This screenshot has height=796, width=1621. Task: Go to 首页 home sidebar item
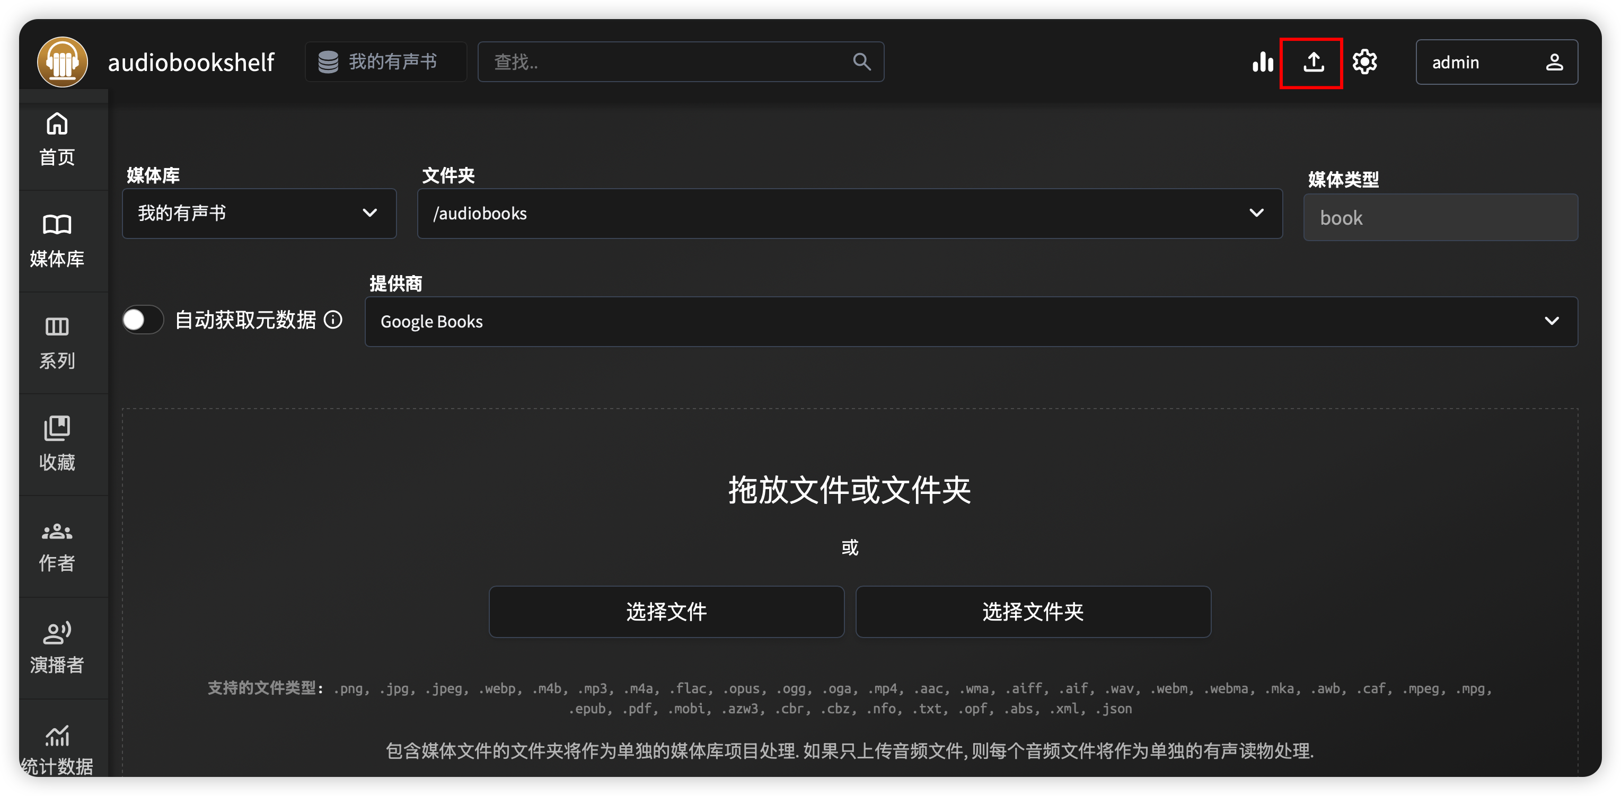pos(57,139)
